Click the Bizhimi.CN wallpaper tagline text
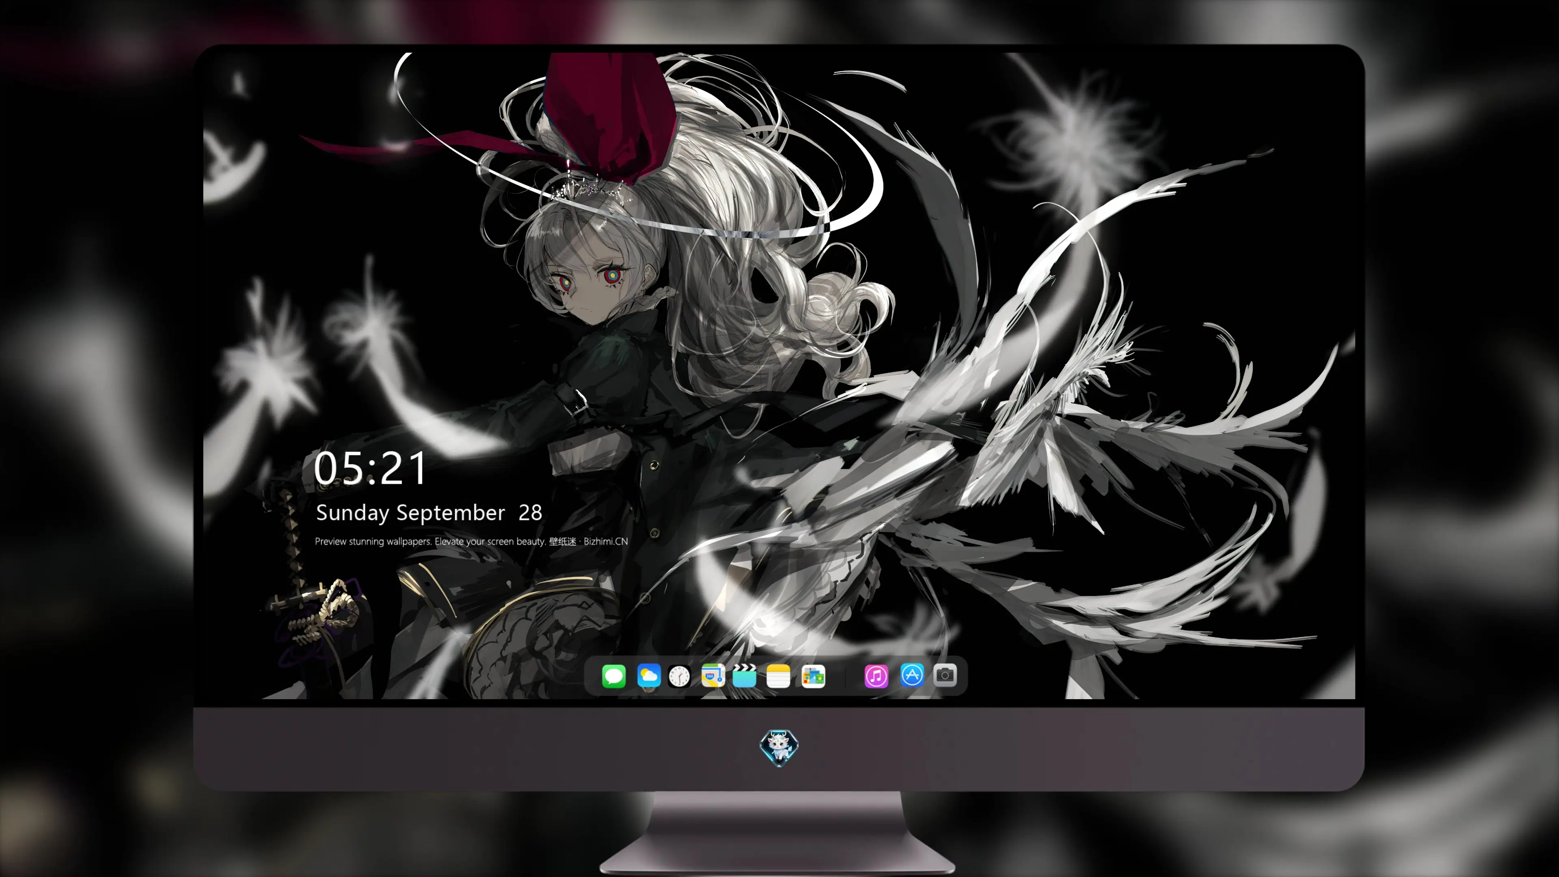This screenshot has height=877, width=1559. coord(471,541)
